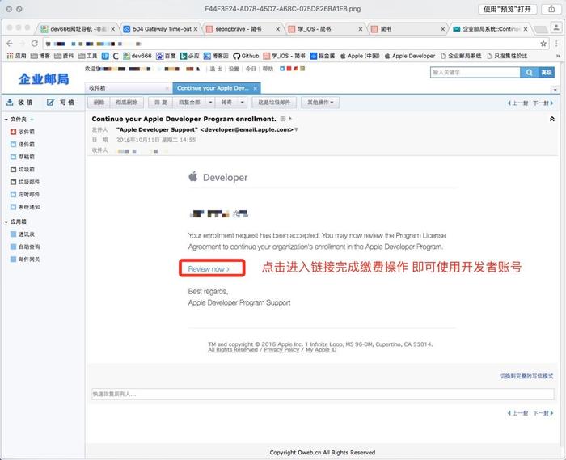Show the hidden bookmarks overflow chevron
Viewport: 566px width, 460px height.
click(x=558, y=56)
